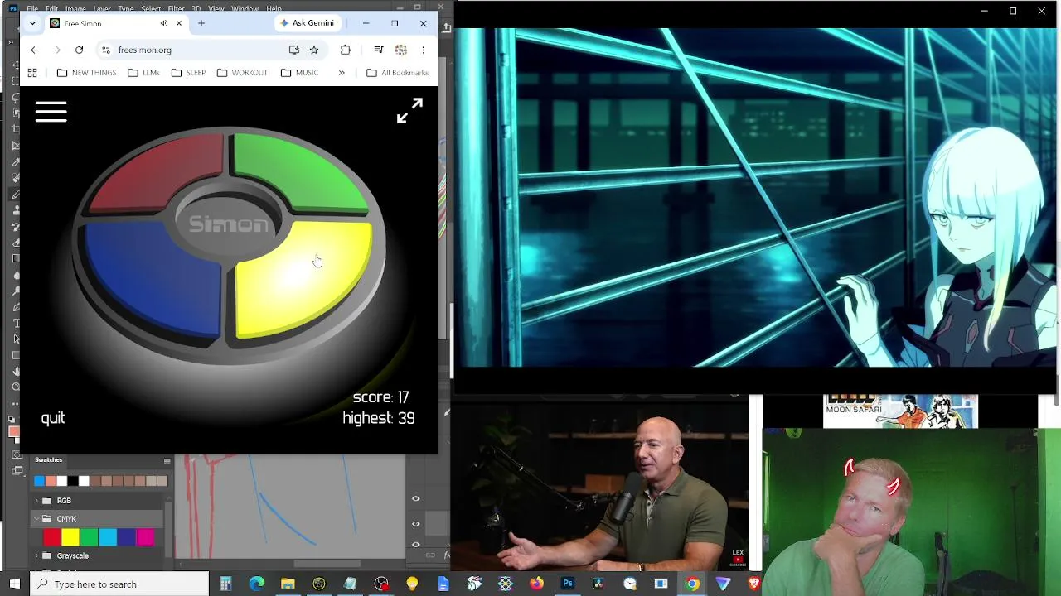Open Photoshop Window menu
The width and height of the screenshot is (1061, 596).
[x=245, y=8]
